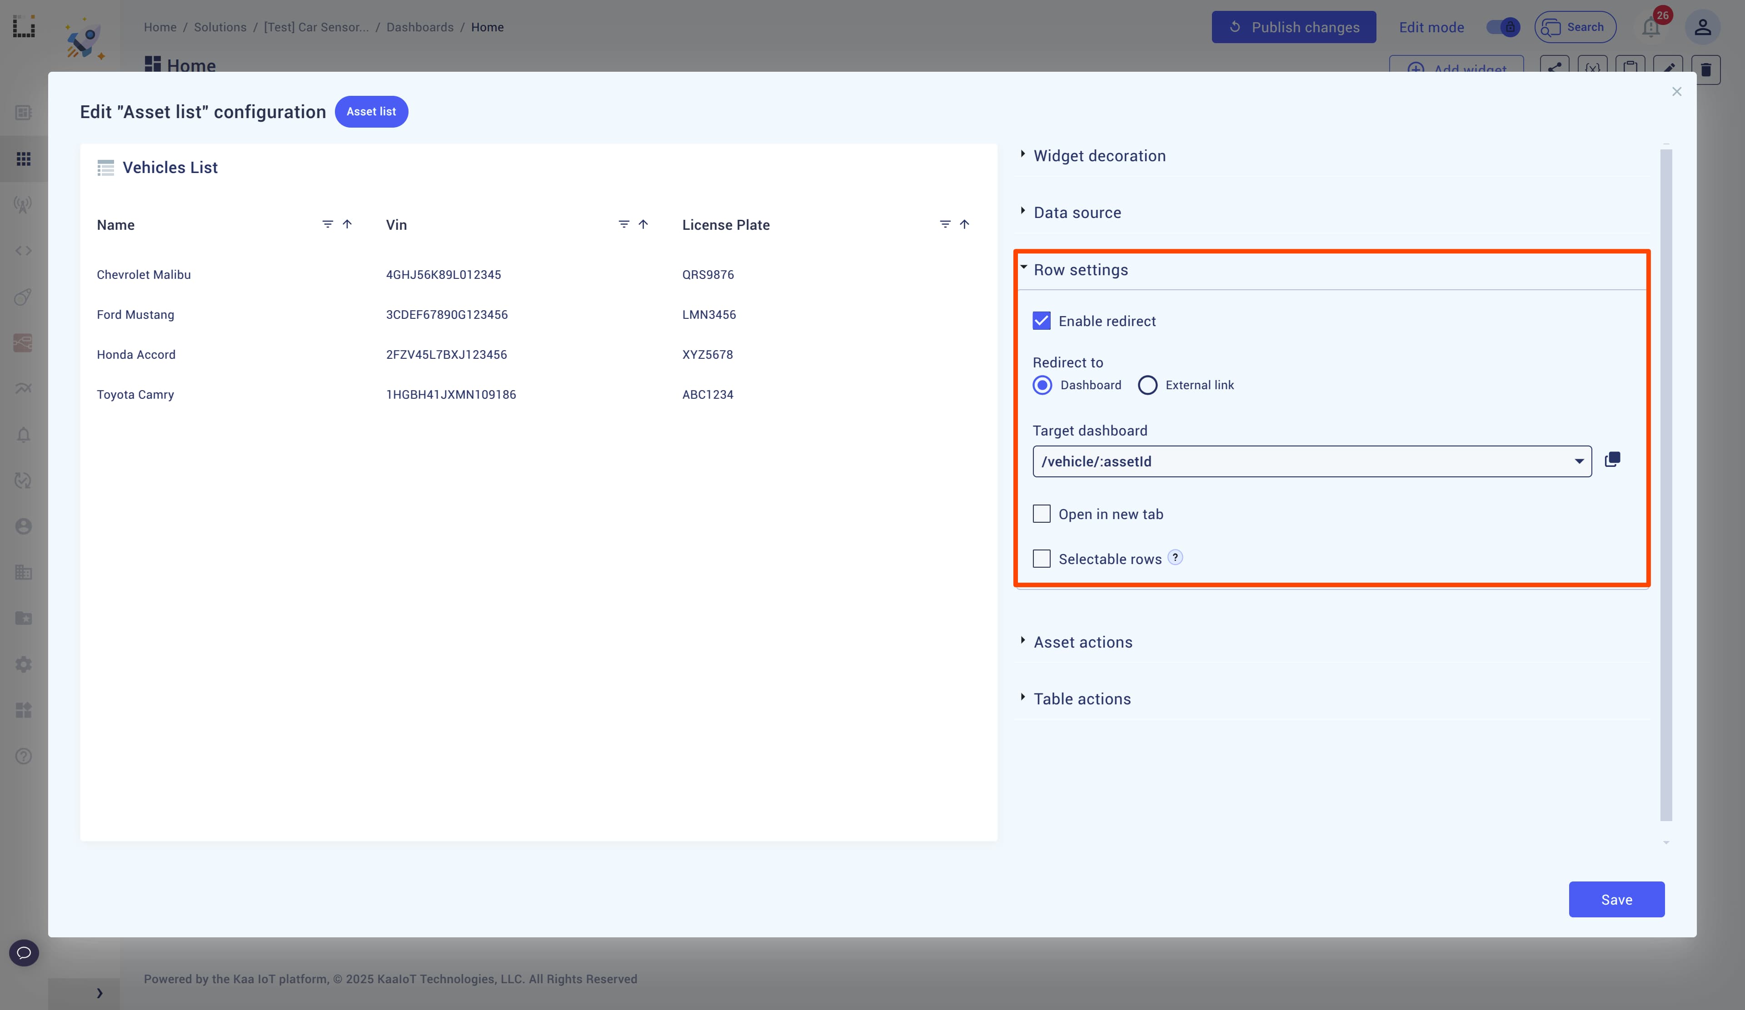Click the Save button
1745x1010 pixels.
point(1616,898)
